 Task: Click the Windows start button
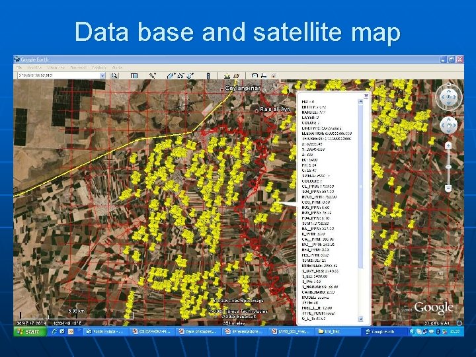click(x=30, y=331)
